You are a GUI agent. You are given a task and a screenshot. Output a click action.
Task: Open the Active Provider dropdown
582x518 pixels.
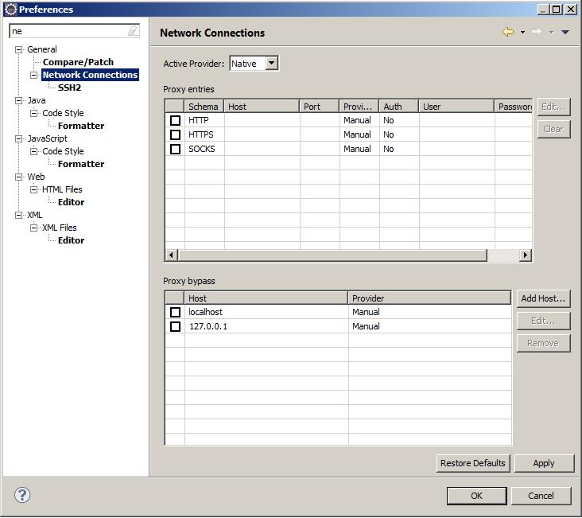pos(271,64)
